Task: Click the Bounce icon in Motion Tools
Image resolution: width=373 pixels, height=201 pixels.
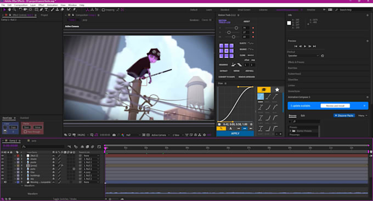Action: pos(251,49)
